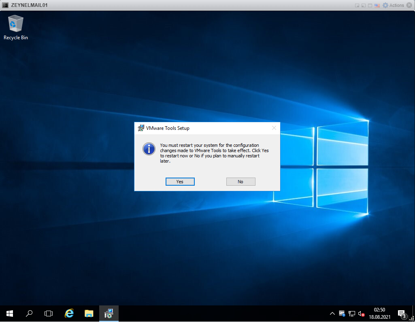Open the Action Center notifications icon
The image size is (415, 322).
coord(402,314)
